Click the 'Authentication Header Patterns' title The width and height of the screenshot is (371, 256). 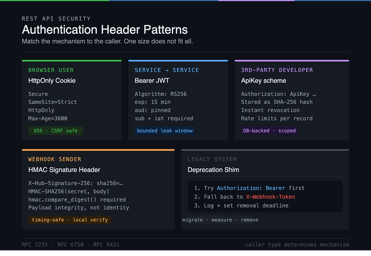(105, 30)
